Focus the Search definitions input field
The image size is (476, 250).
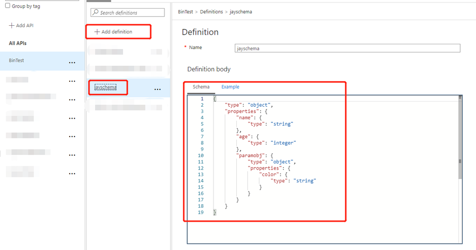coord(128,12)
